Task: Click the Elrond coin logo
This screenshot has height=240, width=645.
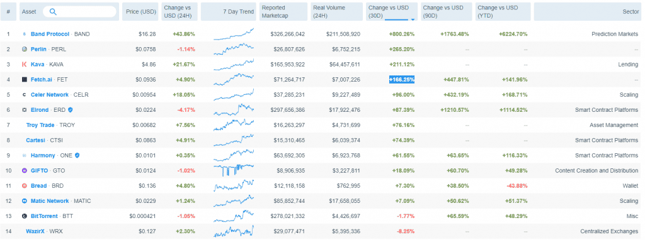Action: [x=25, y=110]
